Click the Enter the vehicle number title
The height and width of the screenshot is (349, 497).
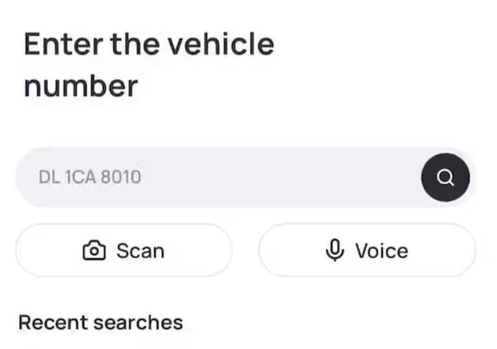click(148, 66)
